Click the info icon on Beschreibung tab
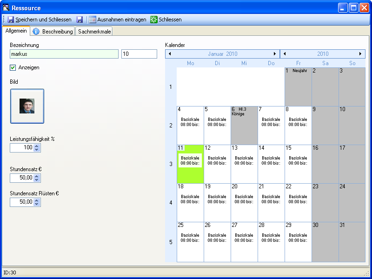Viewport: 372px width, 279px height. (x=36, y=32)
